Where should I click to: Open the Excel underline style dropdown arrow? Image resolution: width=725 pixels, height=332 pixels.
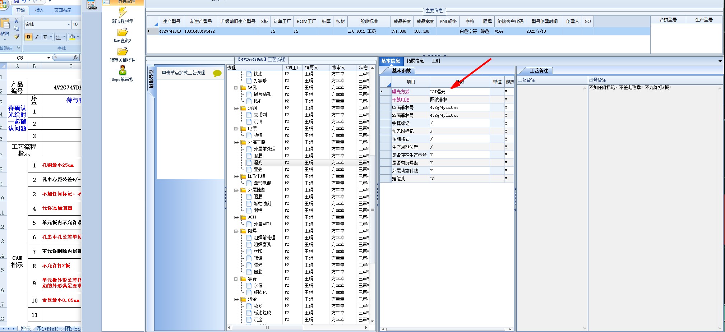pos(51,37)
